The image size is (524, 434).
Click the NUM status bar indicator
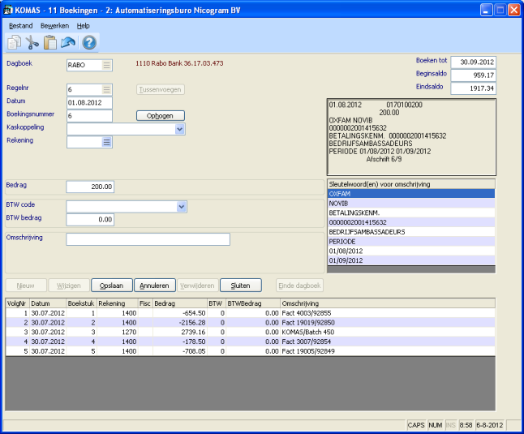point(435,425)
